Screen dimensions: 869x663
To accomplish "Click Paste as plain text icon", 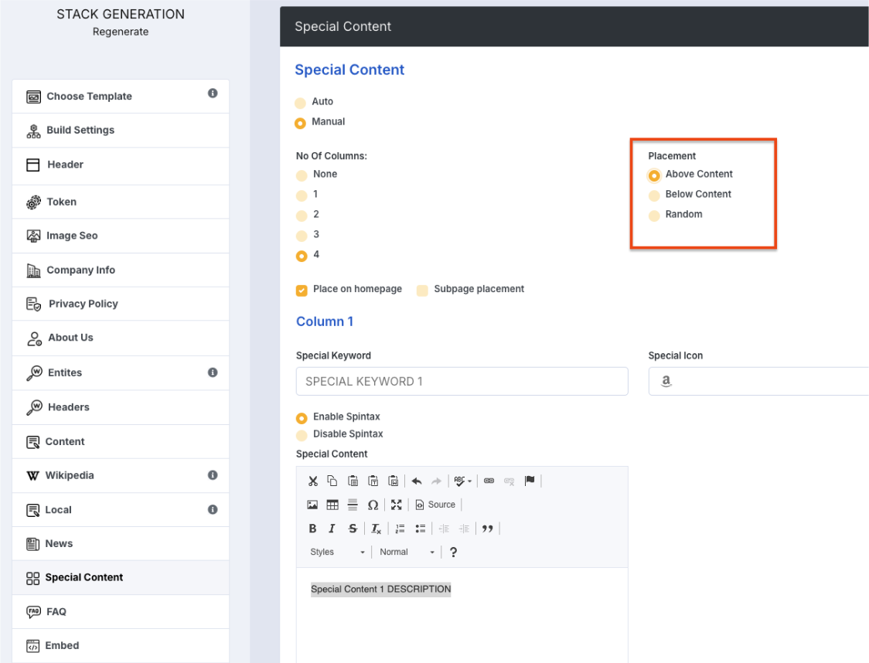I will pyautogui.click(x=373, y=481).
